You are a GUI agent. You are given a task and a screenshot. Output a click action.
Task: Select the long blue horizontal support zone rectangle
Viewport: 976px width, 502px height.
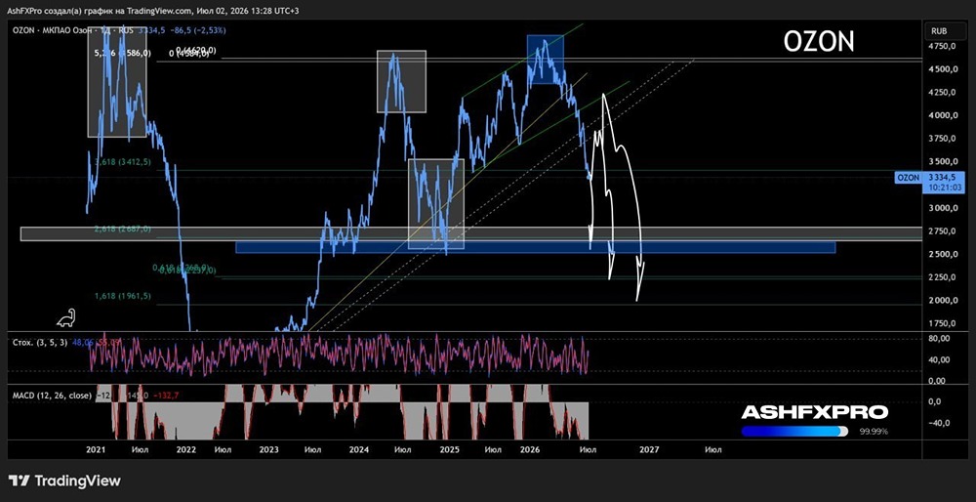click(x=535, y=247)
